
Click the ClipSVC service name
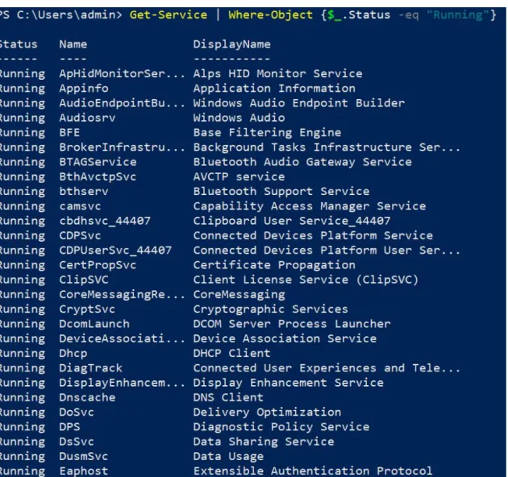(84, 280)
